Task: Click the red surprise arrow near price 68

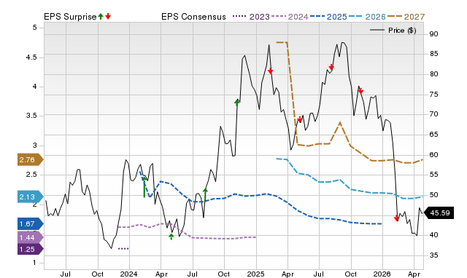Action: click(300, 119)
